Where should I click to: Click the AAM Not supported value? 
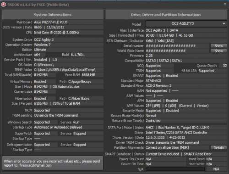coord(156,91)
